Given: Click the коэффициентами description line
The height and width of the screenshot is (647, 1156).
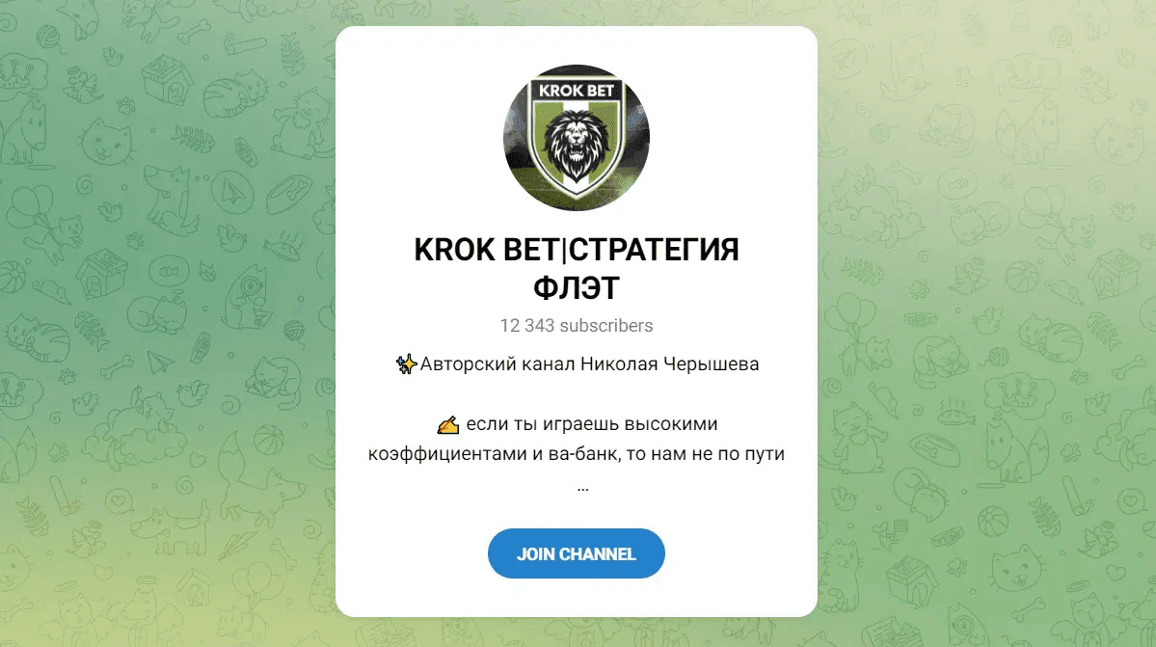Looking at the screenshot, I should pos(577,454).
